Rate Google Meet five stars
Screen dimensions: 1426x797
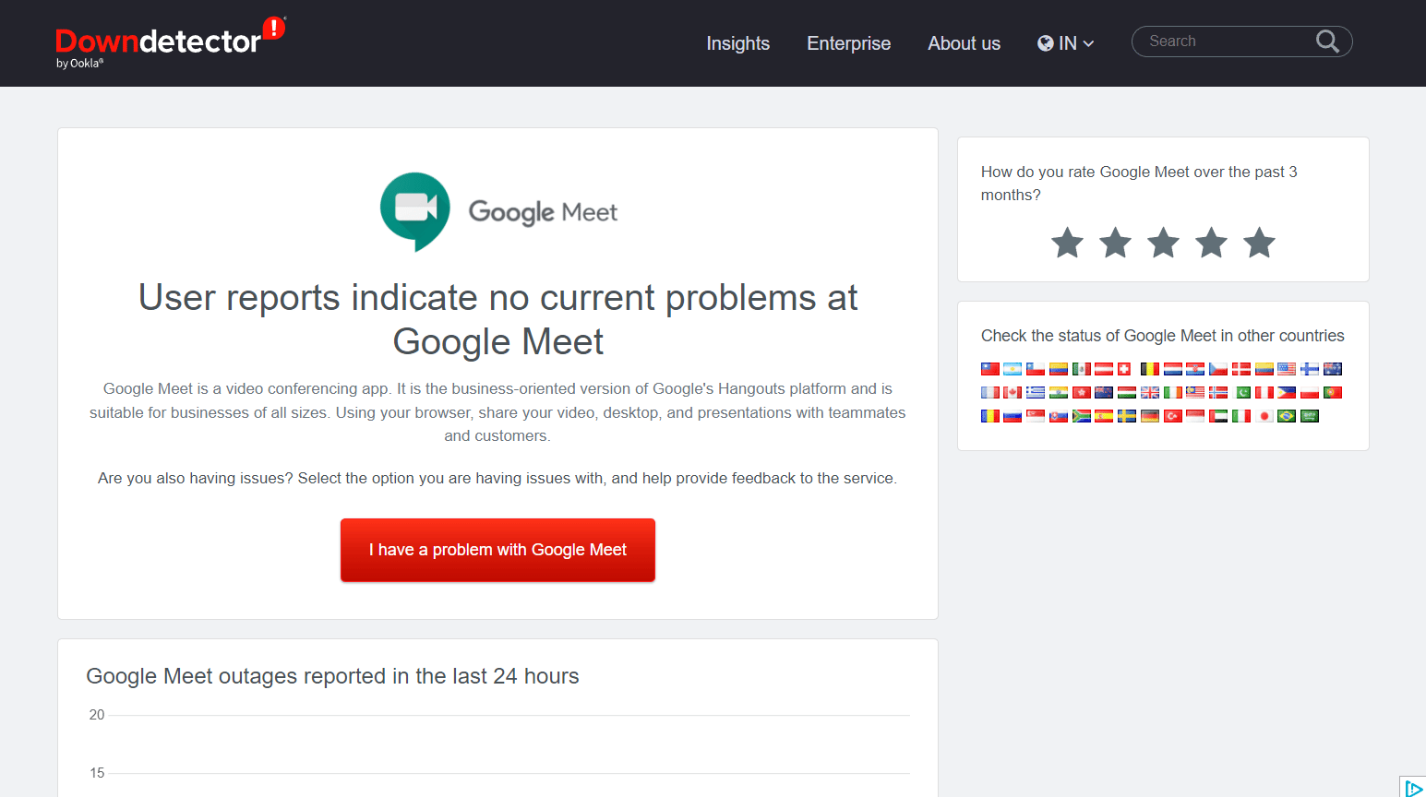(x=1259, y=243)
